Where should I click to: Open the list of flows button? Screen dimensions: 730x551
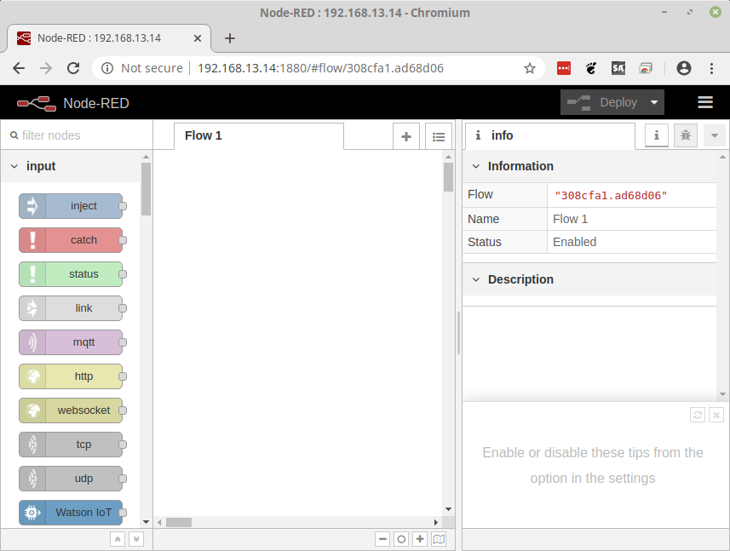click(x=439, y=136)
